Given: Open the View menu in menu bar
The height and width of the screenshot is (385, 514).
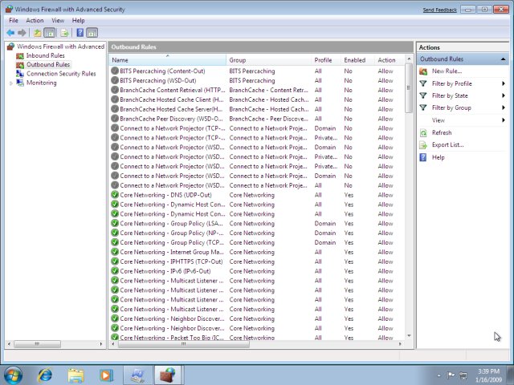Looking at the screenshot, I should point(58,20).
